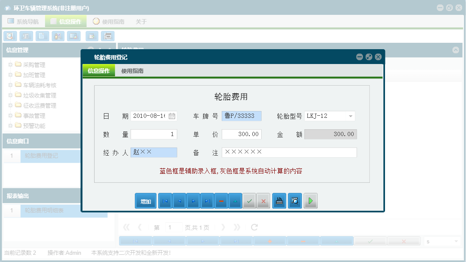Open the print preview icon beside the printer

click(295, 201)
